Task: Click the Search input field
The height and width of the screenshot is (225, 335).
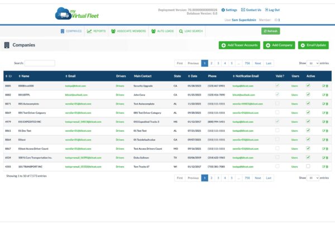Action: tap(40, 64)
